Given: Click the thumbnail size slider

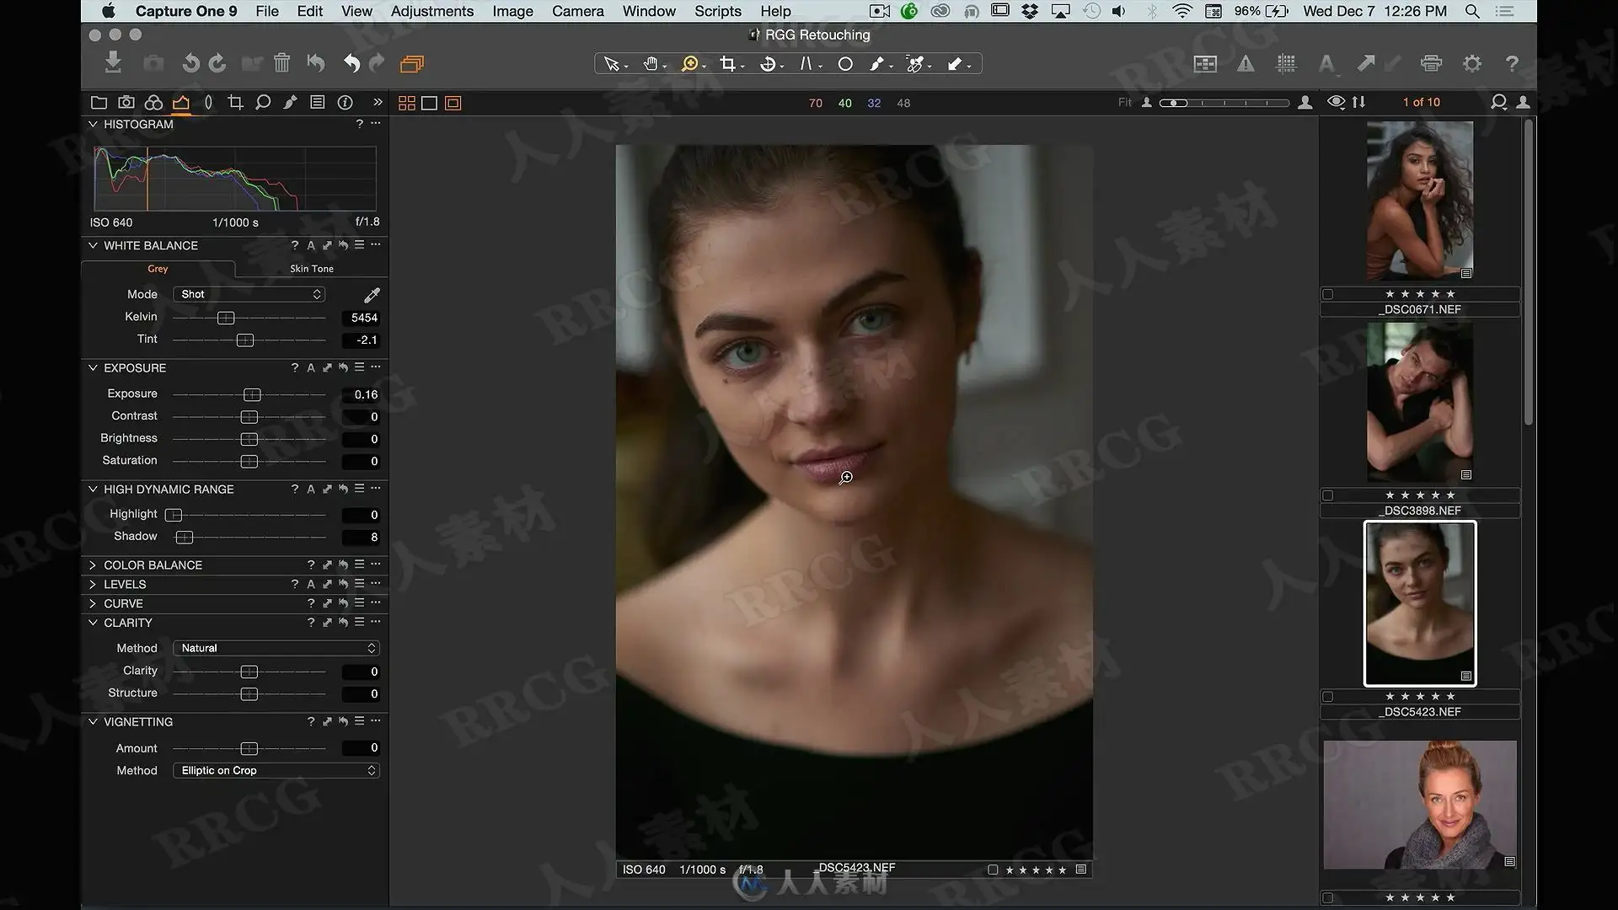Looking at the screenshot, I should pos(1224,103).
